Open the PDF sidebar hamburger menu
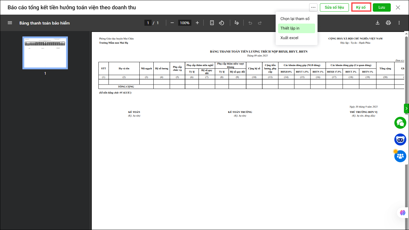 coord(10,23)
